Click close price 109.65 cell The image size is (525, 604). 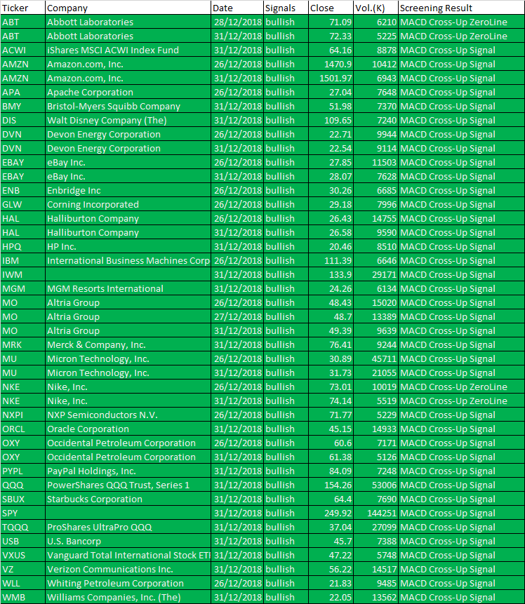(x=331, y=120)
